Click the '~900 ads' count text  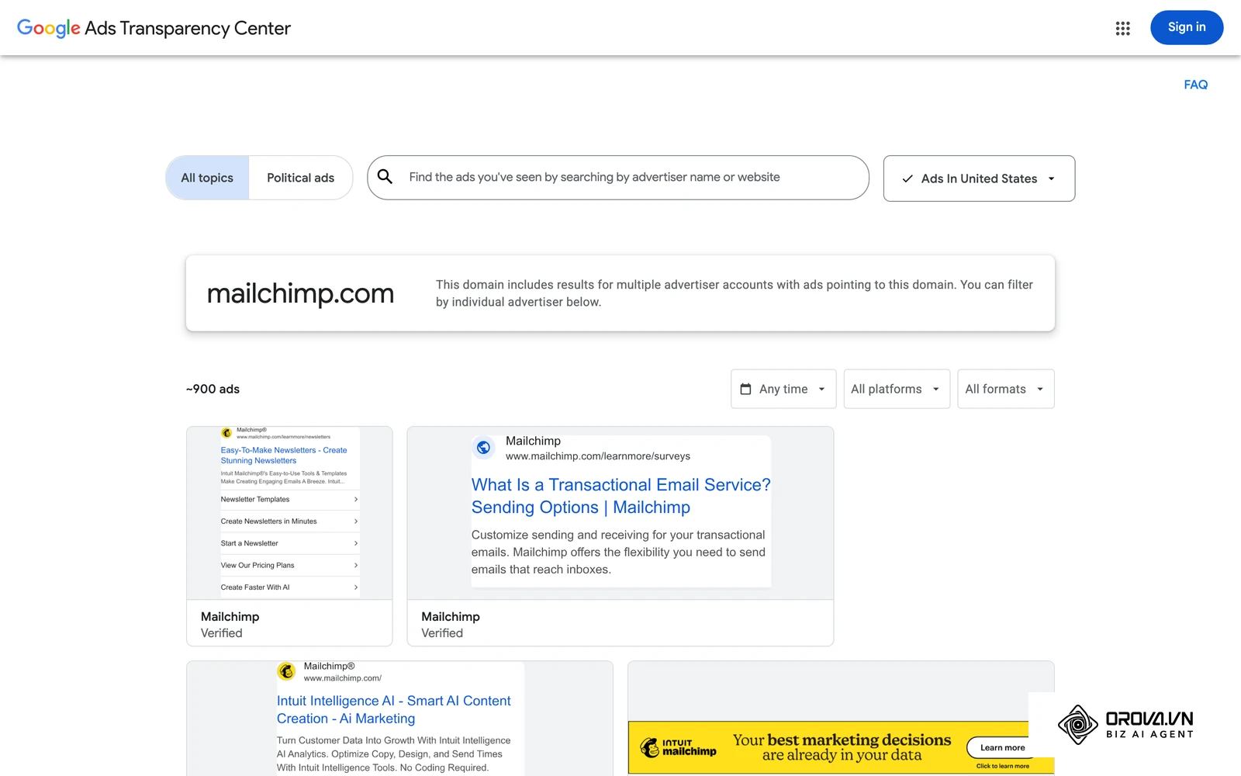tap(213, 389)
